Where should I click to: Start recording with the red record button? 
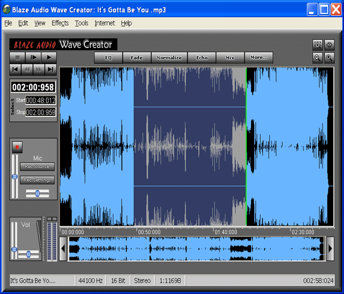(x=17, y=147)
